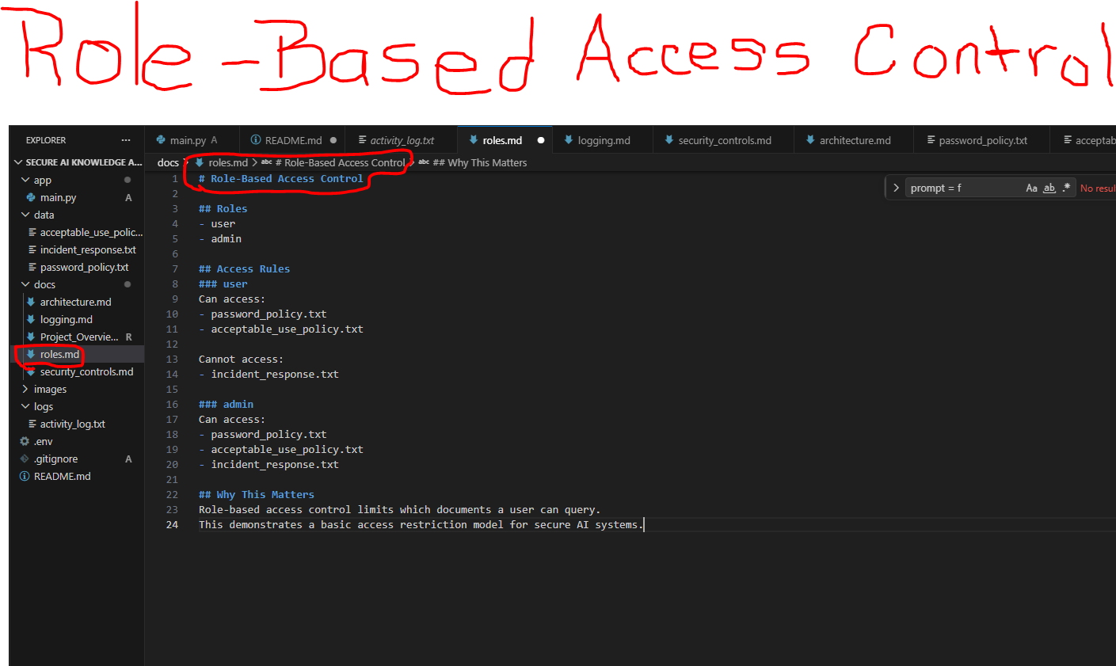Click unsaved dot on roles.md tab
Screen dimensions: 1116x666
pos(541,140)
